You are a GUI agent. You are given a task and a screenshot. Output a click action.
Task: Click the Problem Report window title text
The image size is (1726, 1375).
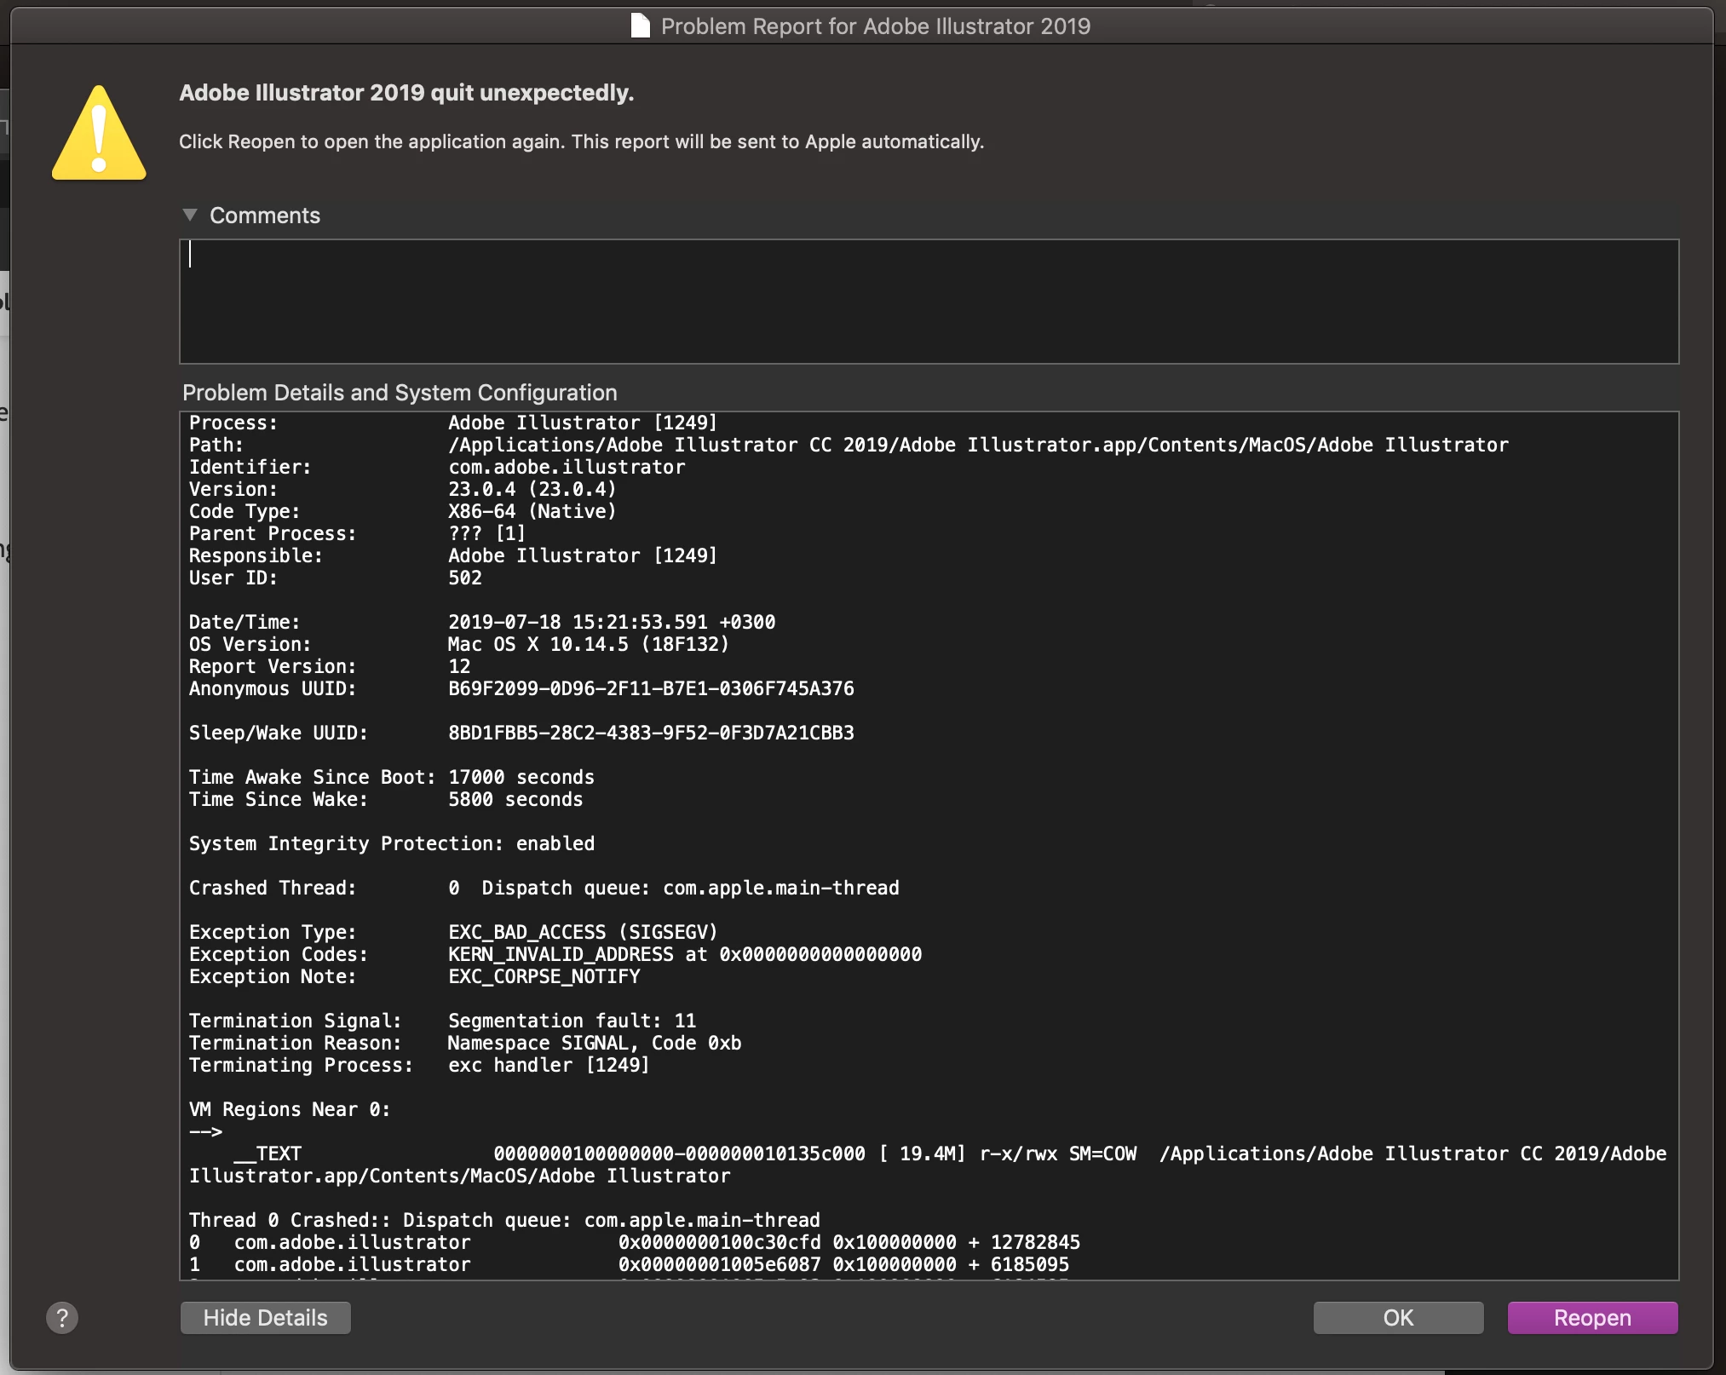[x=875, y=26]
